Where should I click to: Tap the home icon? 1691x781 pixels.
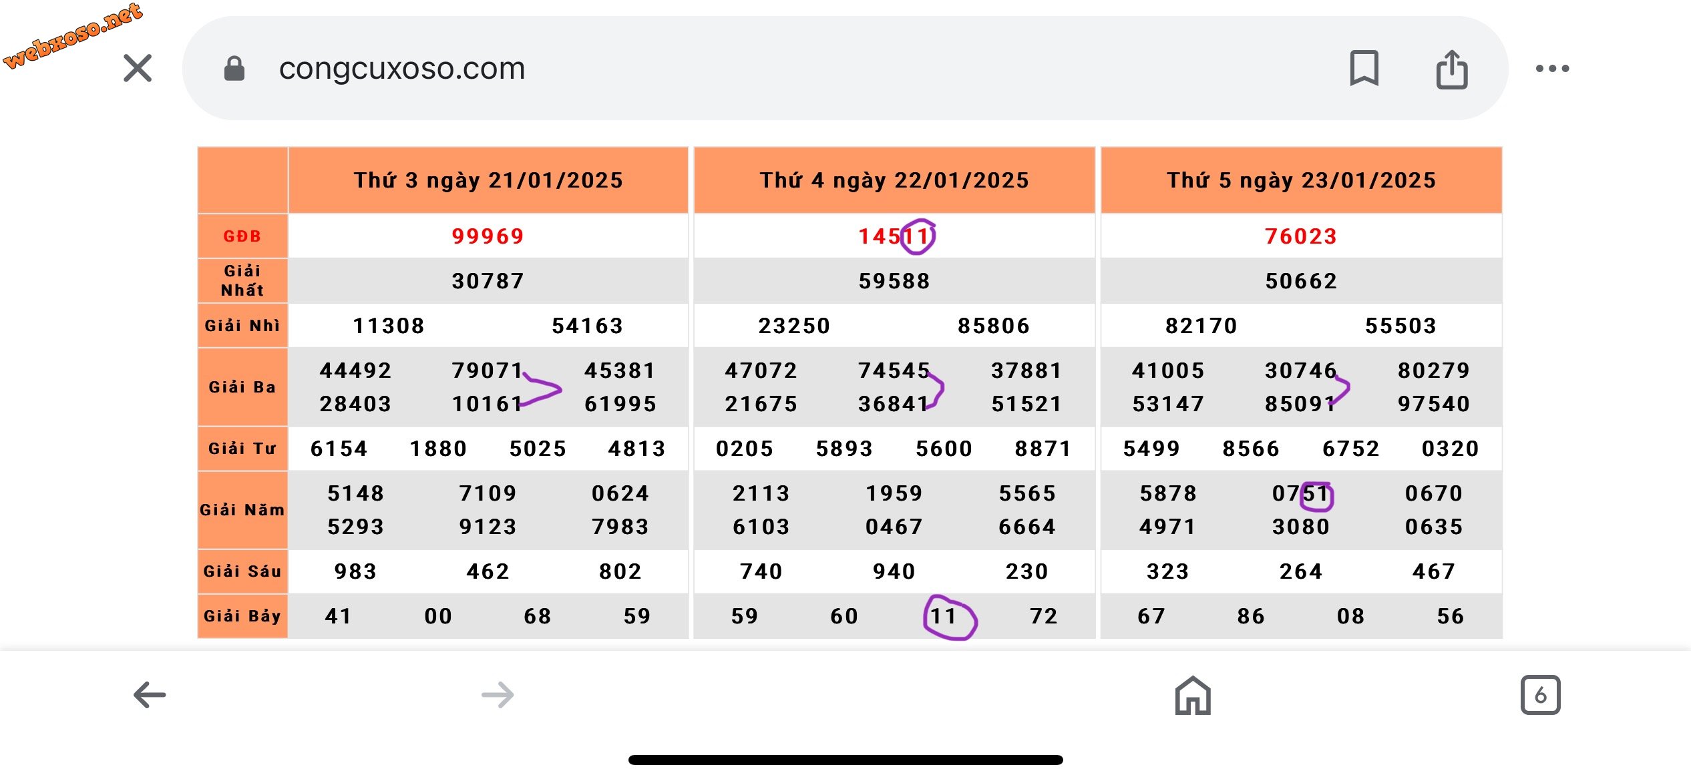click(x=1193, y=696)
